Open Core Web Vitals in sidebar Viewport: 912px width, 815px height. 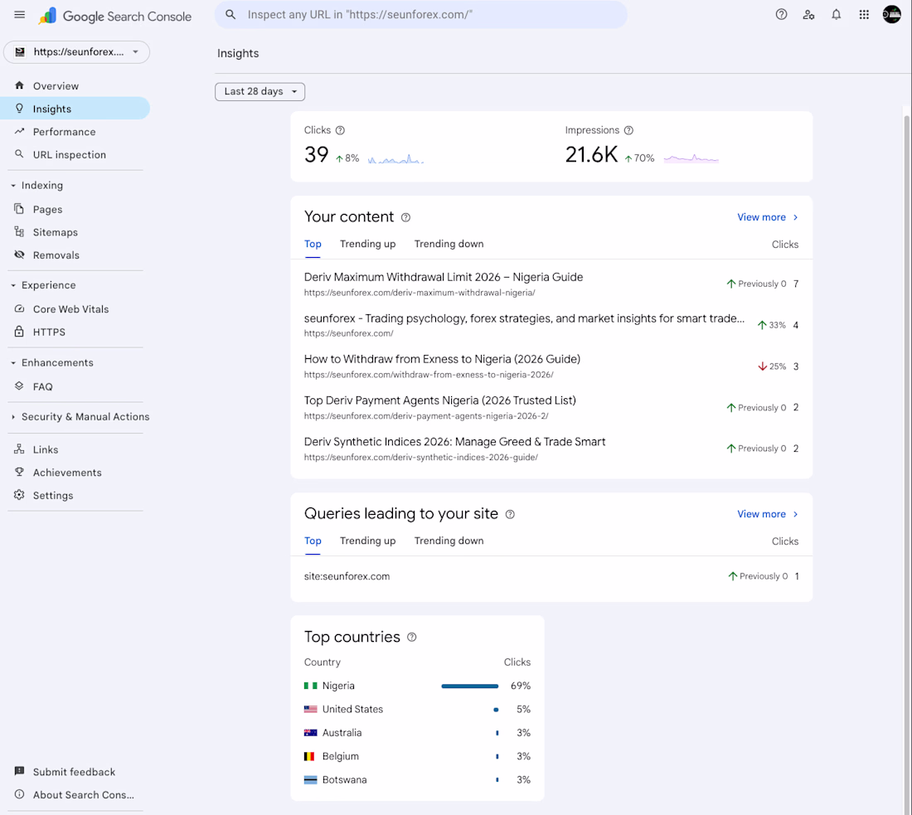(70, 309)
